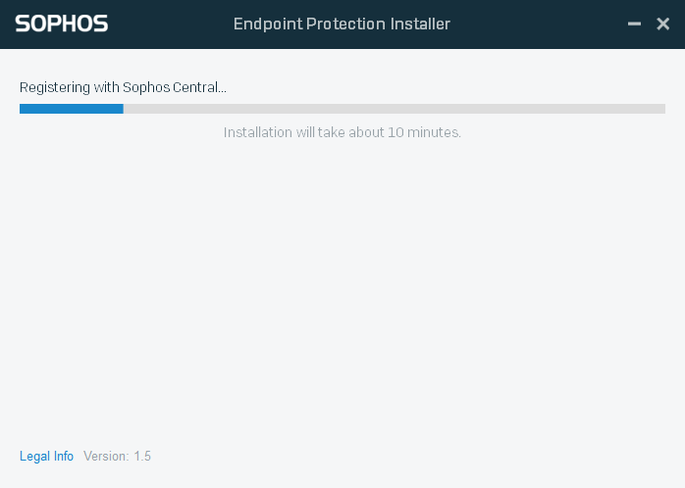Viewport: 685px width, 488px height.
Task: Click the "Installation will take about 10 minutes" message
Action: tap(342, 132)
